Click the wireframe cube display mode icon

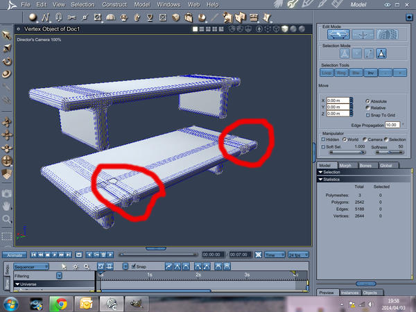click(276, 29)
